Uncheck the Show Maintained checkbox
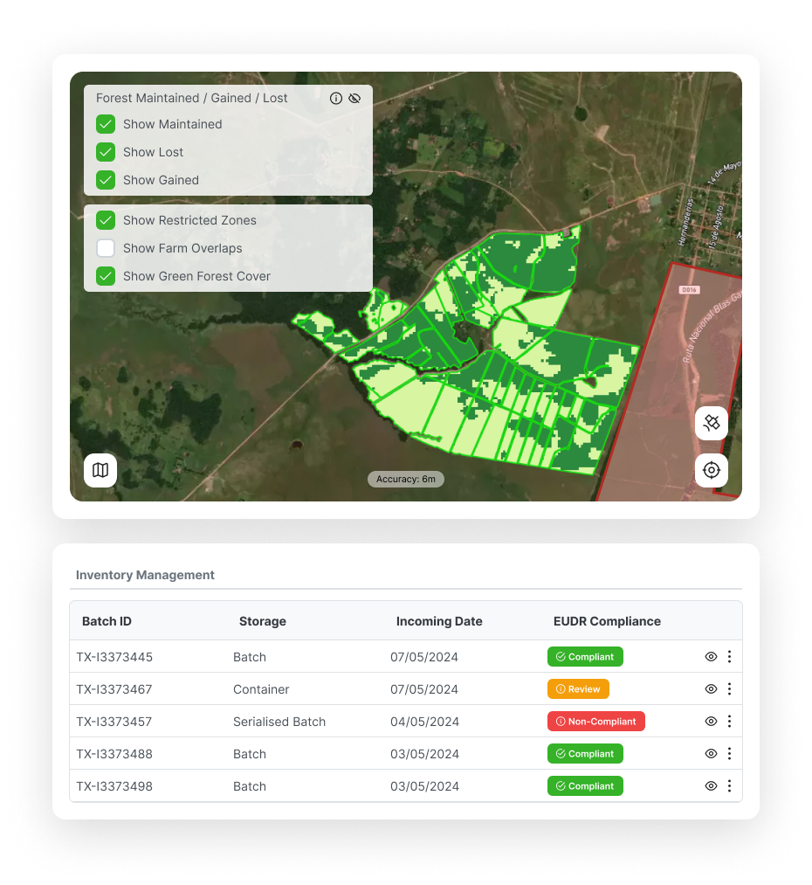Viewport: 812px width, 885px height. coord(106,124)
